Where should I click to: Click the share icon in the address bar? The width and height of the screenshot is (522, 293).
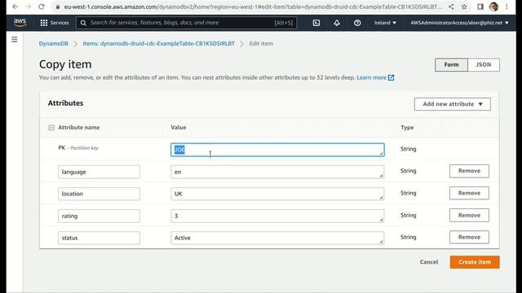tap(451, 7)
